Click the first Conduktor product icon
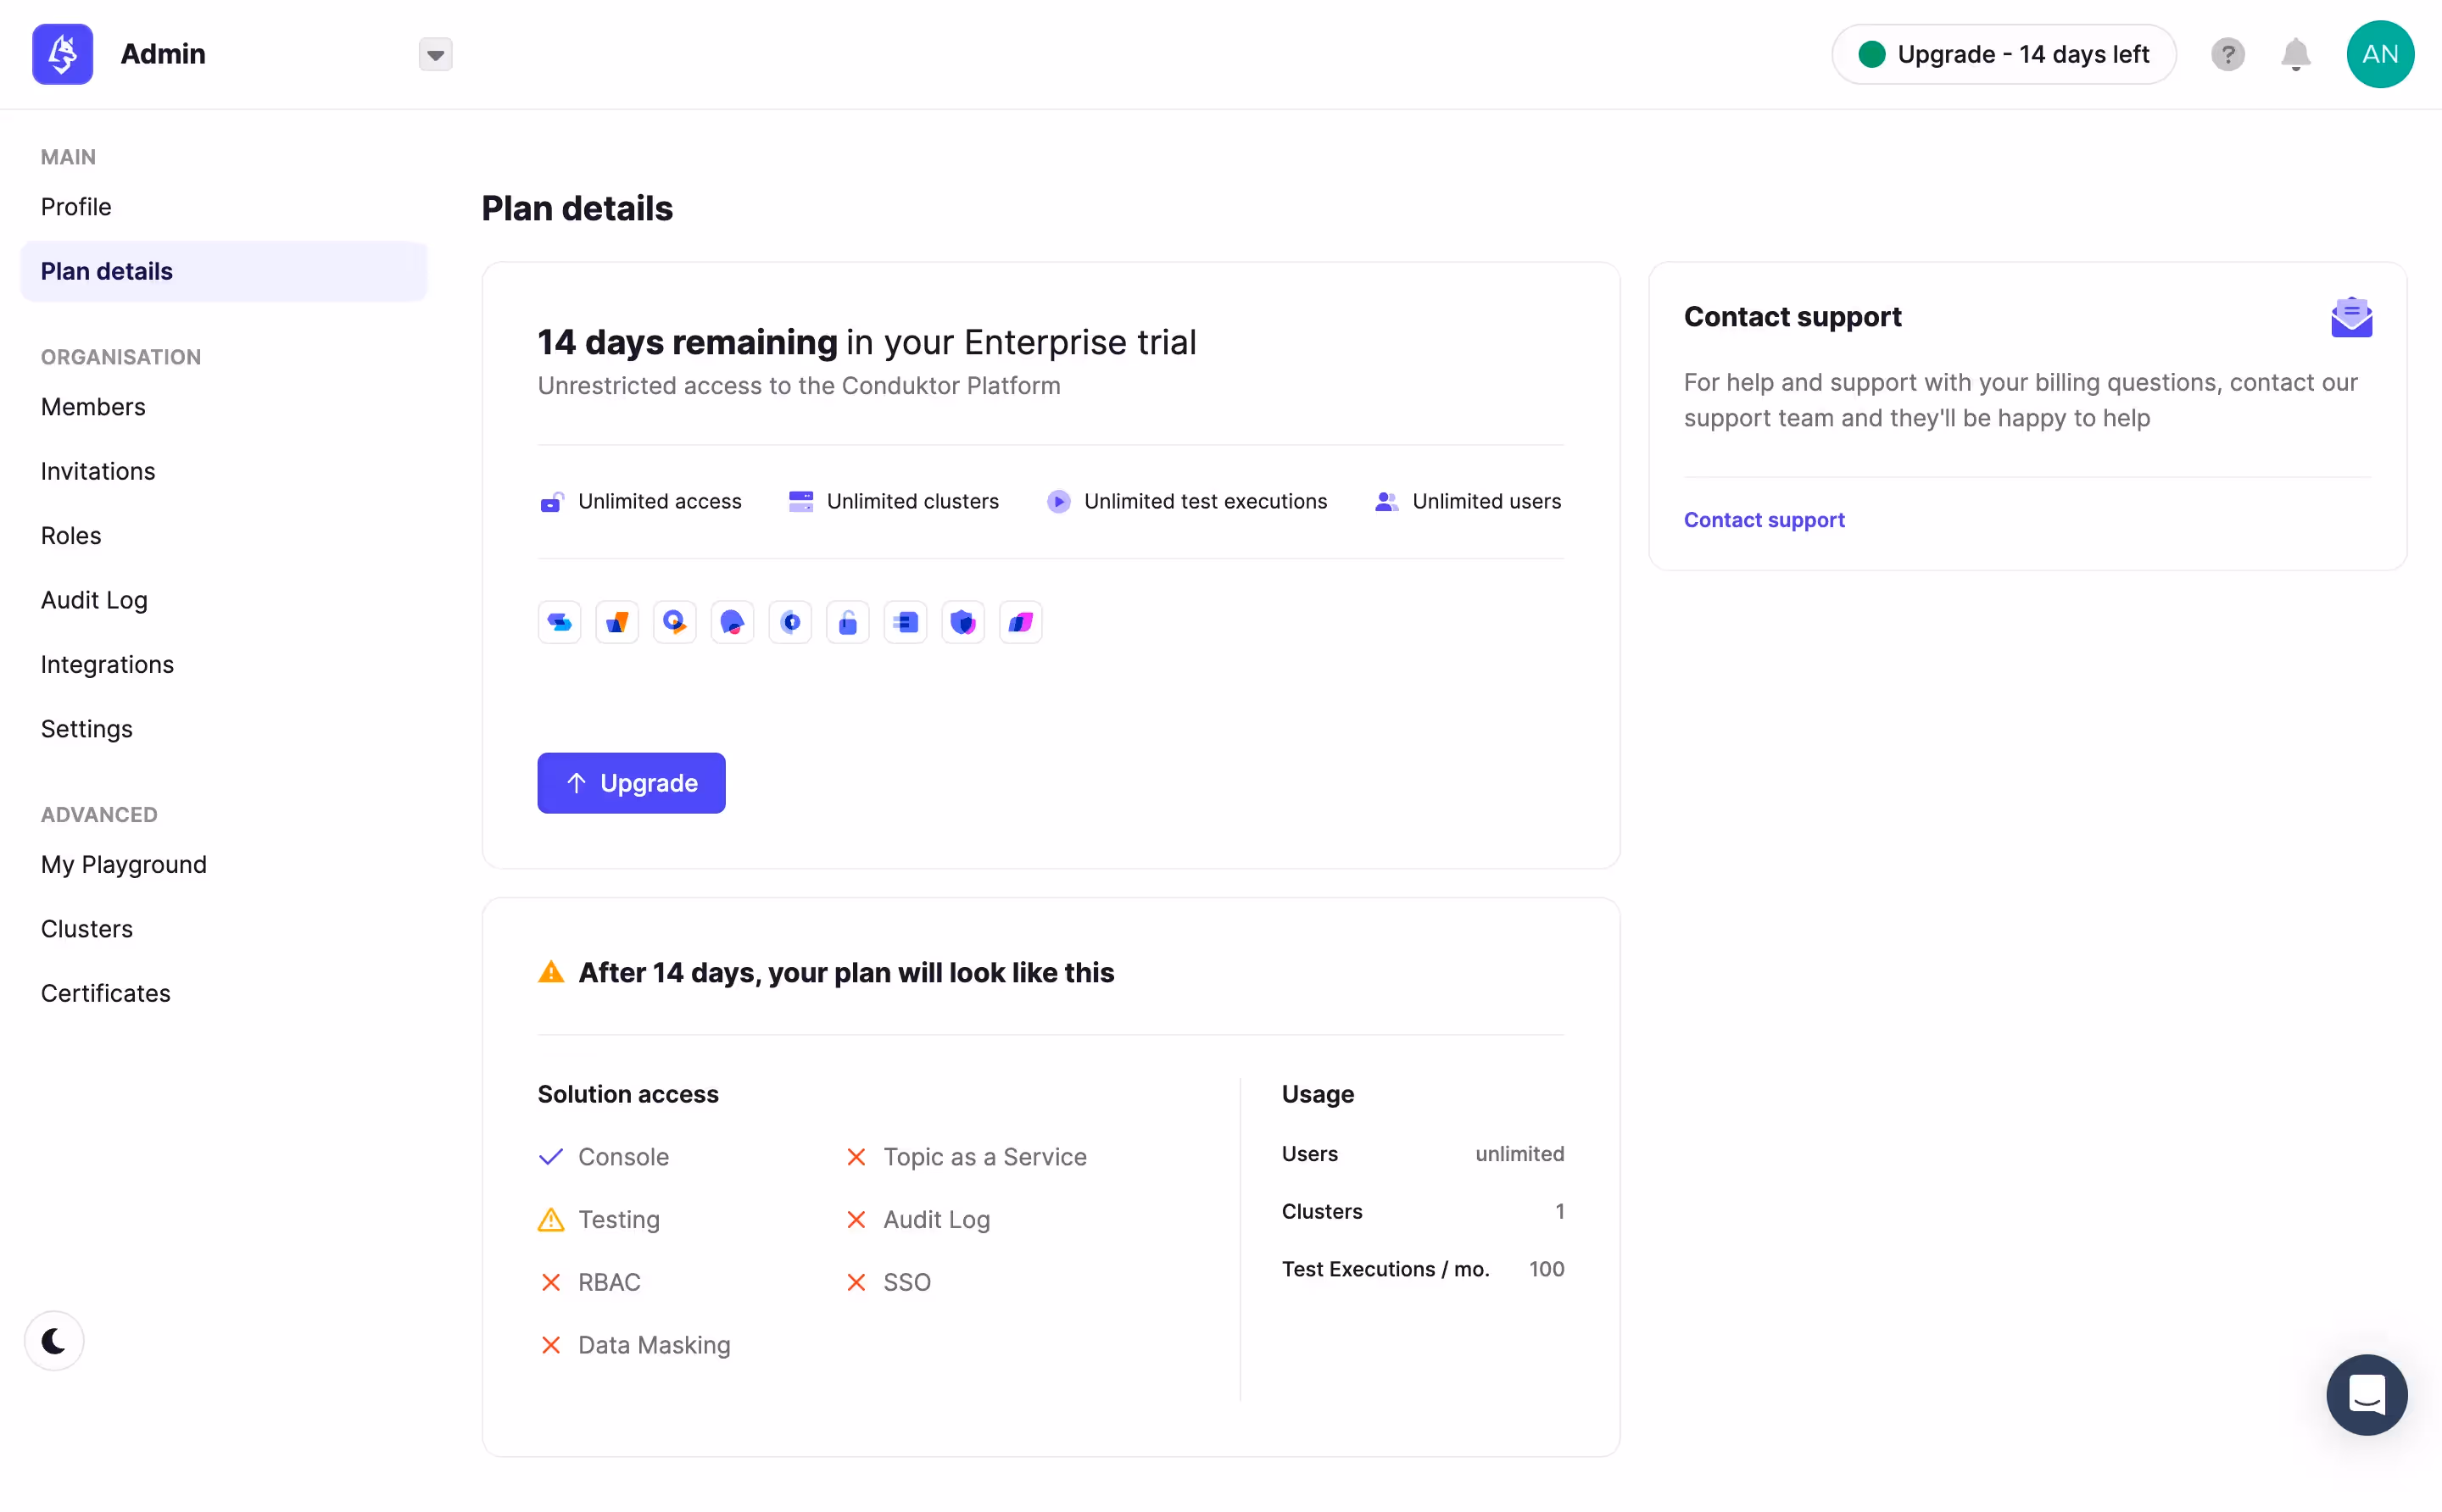The height and width of the screenshot is (1512, 2442). (558, 621)
